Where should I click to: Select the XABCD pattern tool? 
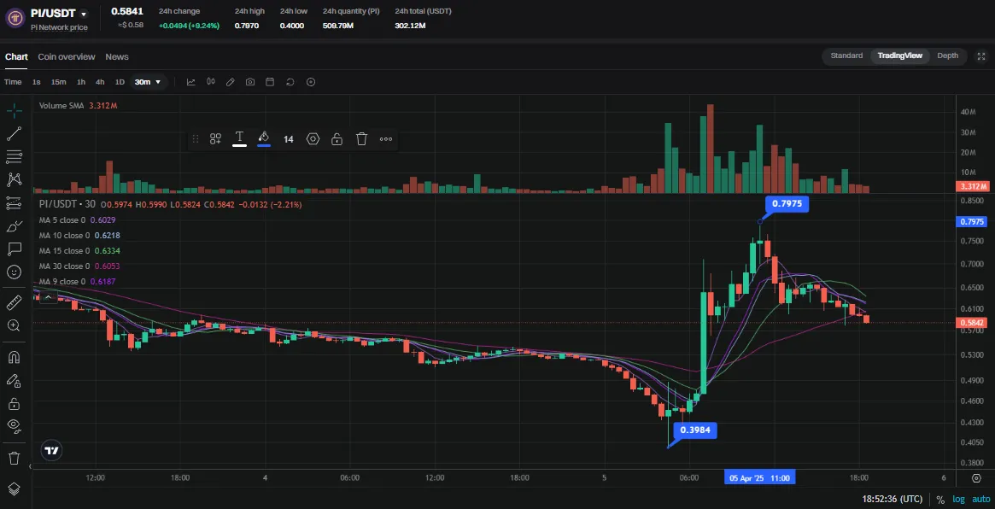pyautogui.click(x=14, y=179)
